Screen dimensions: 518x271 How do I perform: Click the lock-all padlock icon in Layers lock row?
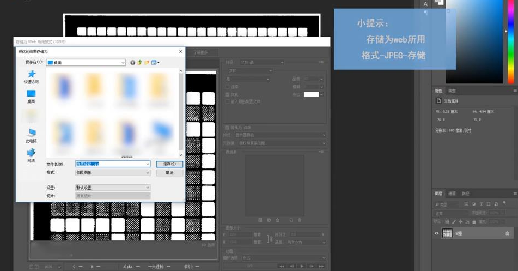(x=474, y=222)
